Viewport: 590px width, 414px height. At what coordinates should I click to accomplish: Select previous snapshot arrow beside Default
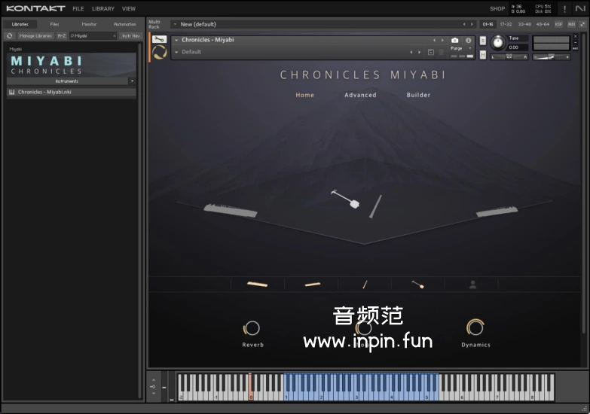click(411, 52)
